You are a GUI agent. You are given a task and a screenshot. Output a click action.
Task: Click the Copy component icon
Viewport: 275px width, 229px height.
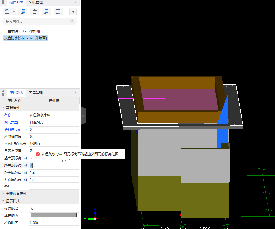pos(23,12)
